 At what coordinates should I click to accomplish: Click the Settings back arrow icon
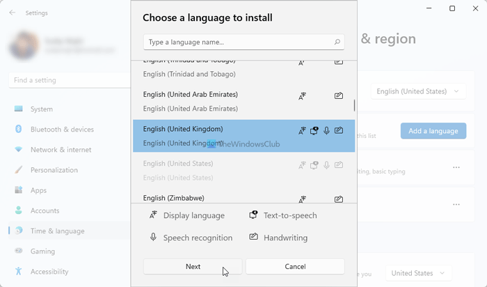tap(13, 13)
